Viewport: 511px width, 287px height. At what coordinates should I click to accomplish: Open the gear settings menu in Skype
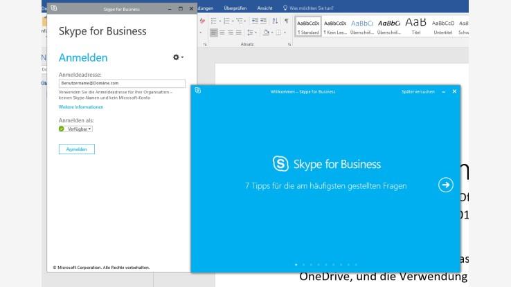tap(177, 57)
